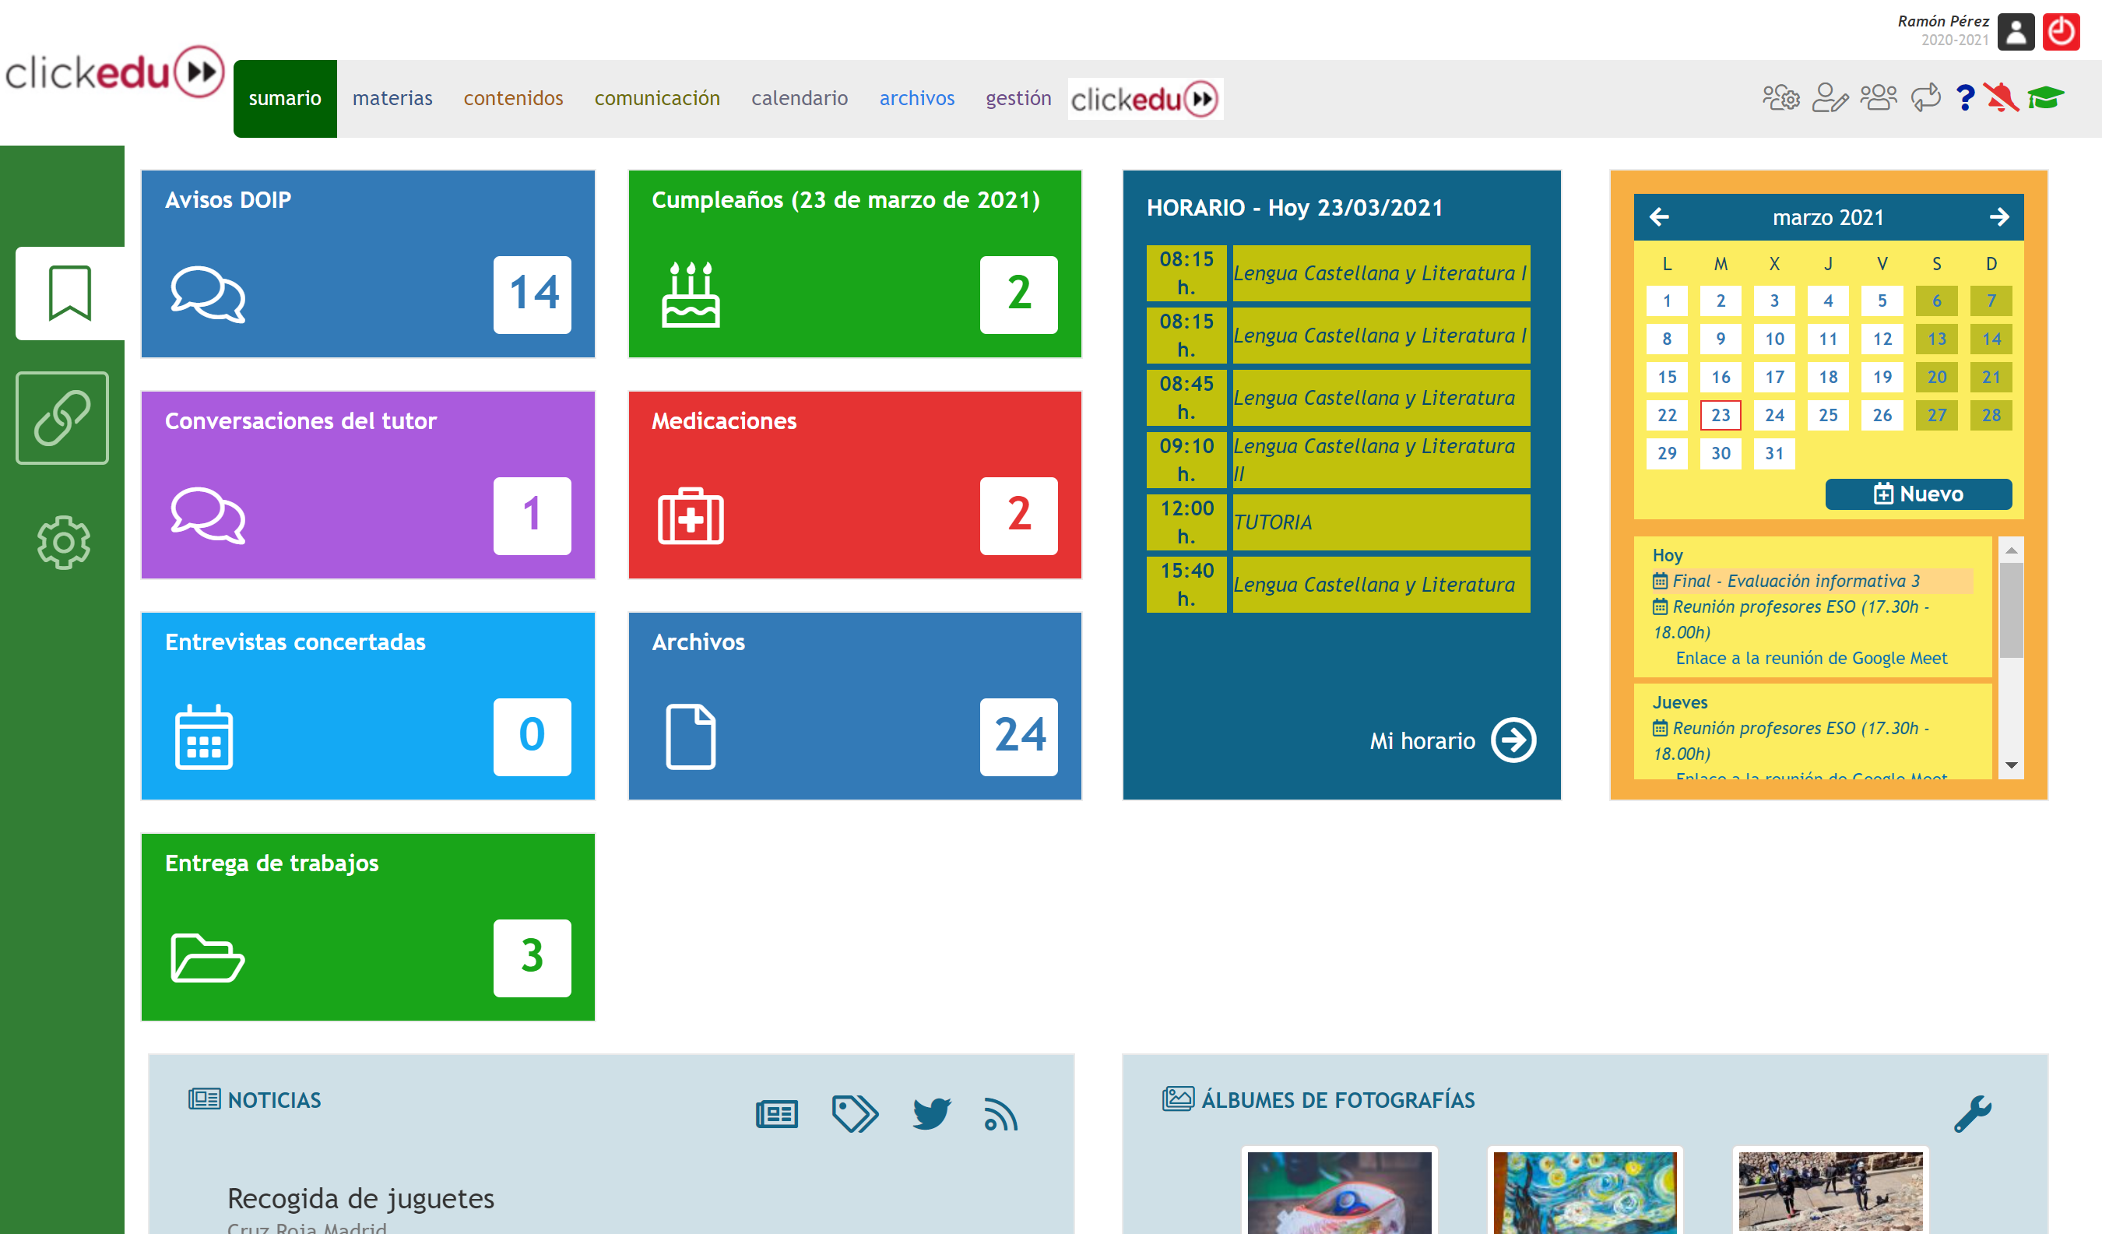
Task: Go to next month in calendar
Action: (x=1998, y=217)
